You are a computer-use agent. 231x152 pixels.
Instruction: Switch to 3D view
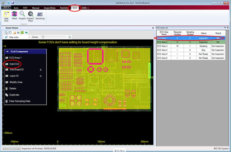[x=18, y=33]
